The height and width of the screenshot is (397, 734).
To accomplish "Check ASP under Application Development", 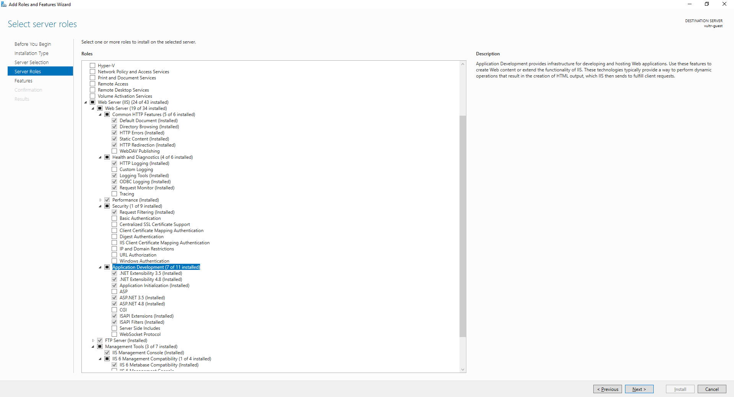I will click(x=114, y=291).
